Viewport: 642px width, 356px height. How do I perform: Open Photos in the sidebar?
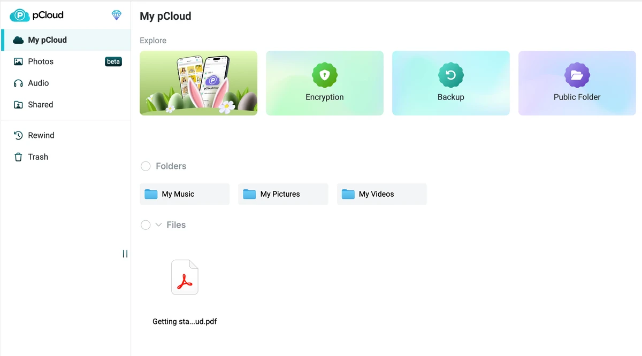pyautogui.click(x=66, y=61)
